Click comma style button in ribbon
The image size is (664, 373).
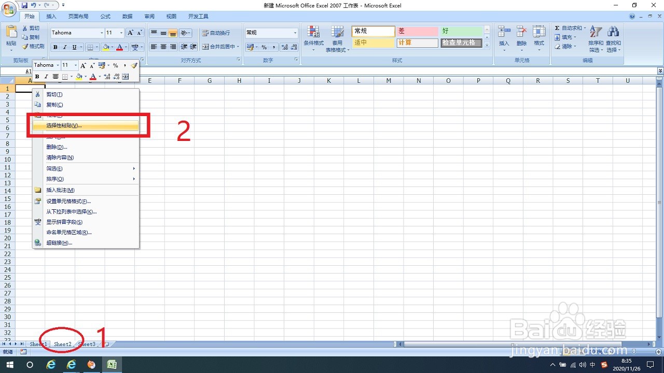273,47
